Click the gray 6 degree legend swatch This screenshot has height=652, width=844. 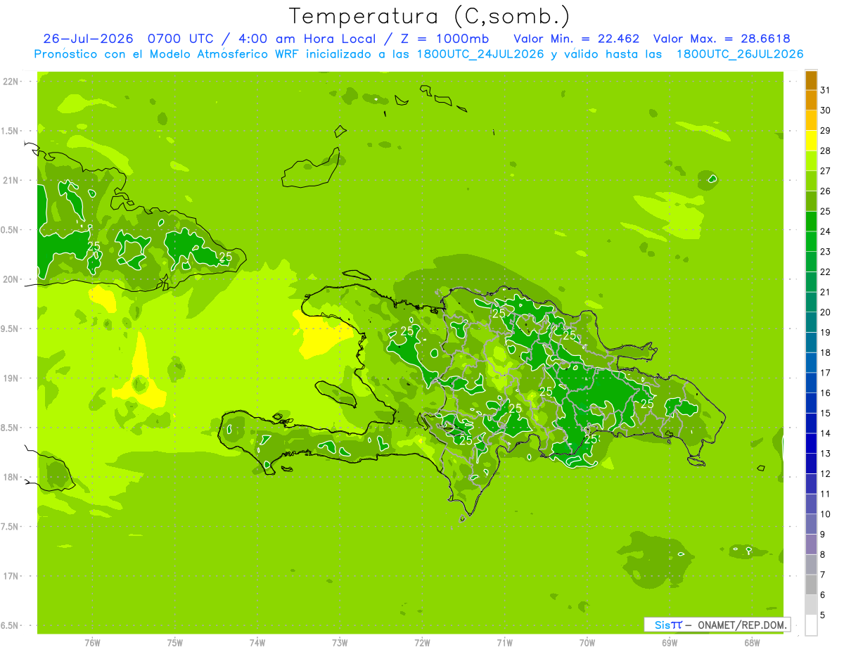coord(811,585)
